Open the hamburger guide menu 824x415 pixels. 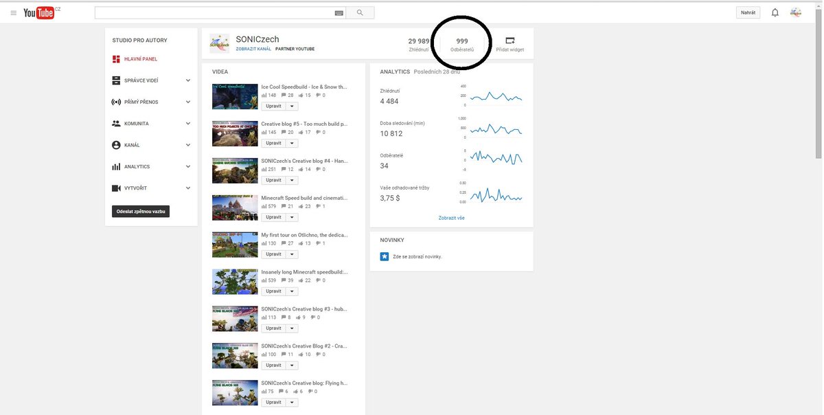pyautogui.click(x=14, y=12)
